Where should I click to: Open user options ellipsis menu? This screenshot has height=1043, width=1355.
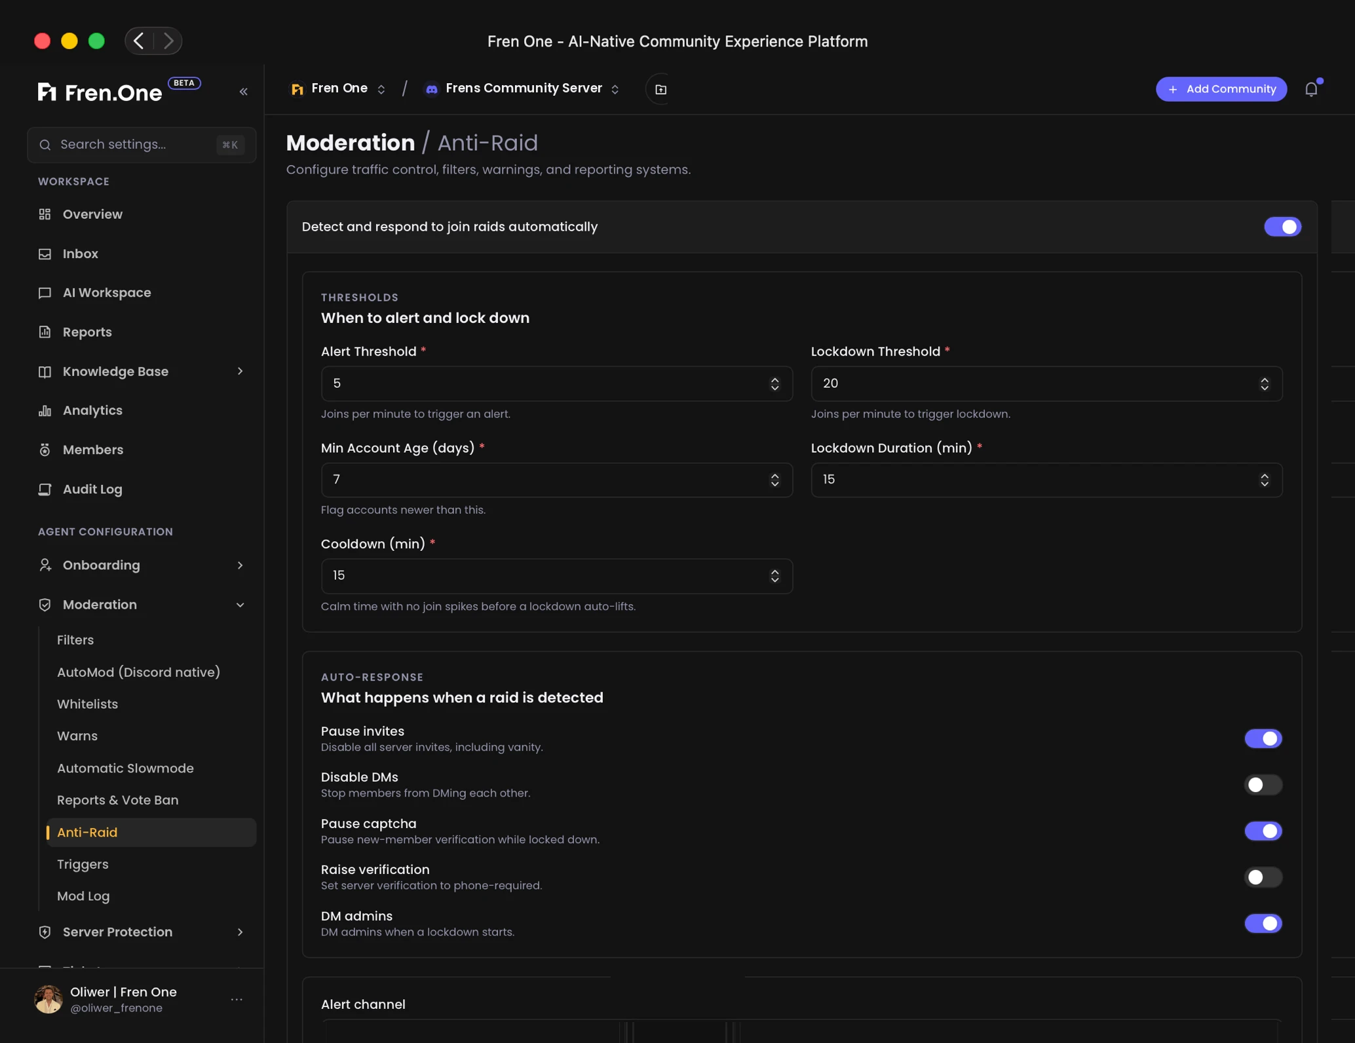point(237,1000)
